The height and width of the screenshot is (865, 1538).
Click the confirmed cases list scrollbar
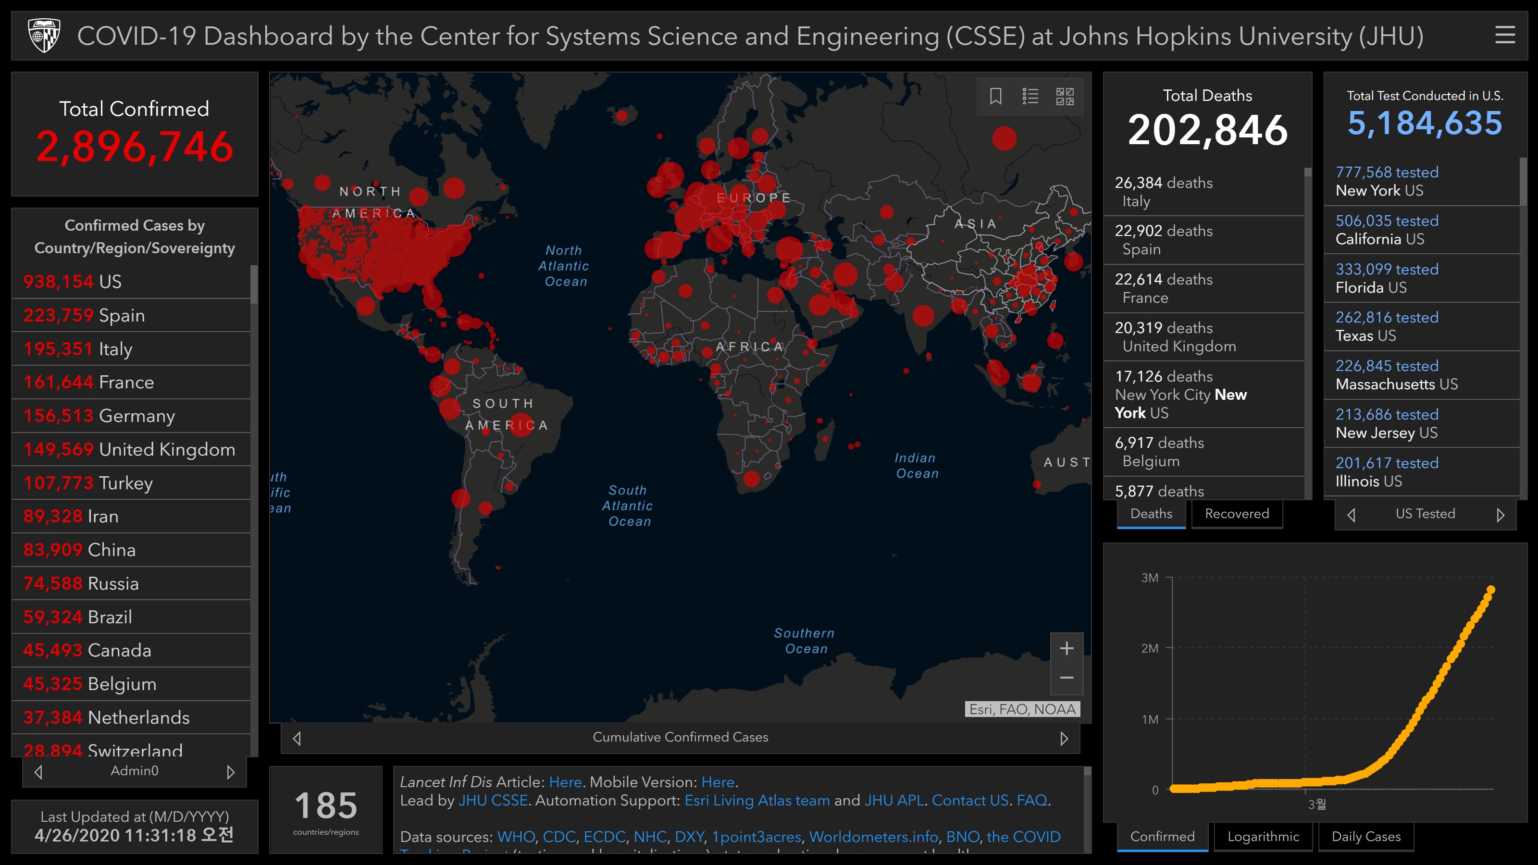tap(254, 284)
